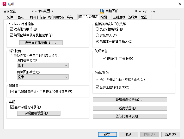Close the 选项 dialog window

pos(180,4)
